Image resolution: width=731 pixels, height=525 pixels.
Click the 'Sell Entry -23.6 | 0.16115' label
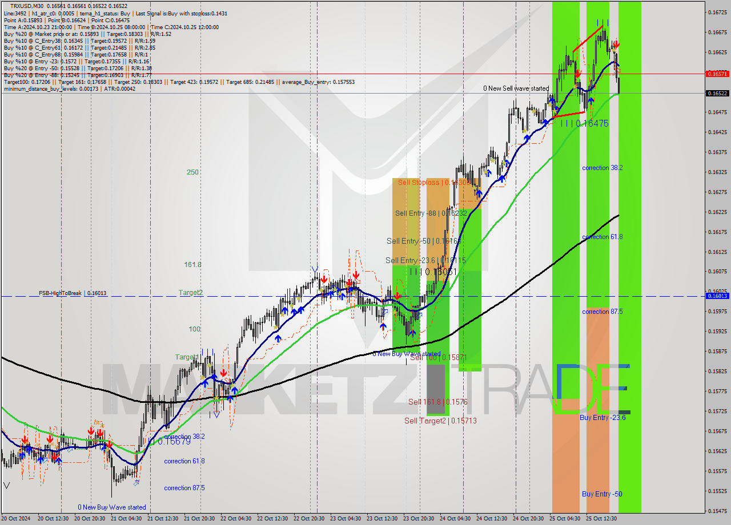pos(425,261)
